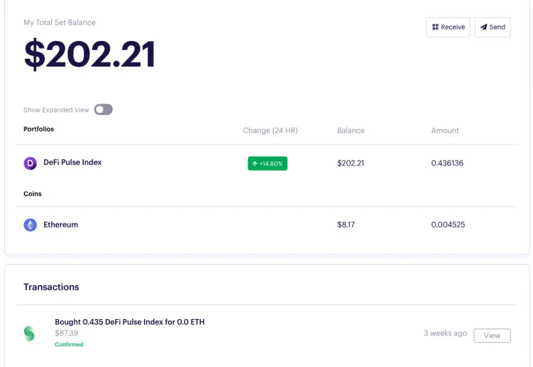
Task: Click the Ethereum coin logo icon
Action: tap(30, 225)
